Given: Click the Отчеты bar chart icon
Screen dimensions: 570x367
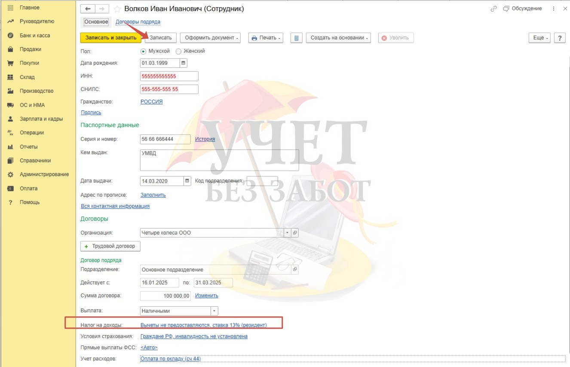Looking at the screenshot, I should tap(10, 147).
